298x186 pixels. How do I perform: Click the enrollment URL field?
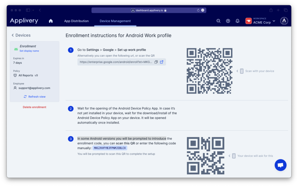point(122,62)
